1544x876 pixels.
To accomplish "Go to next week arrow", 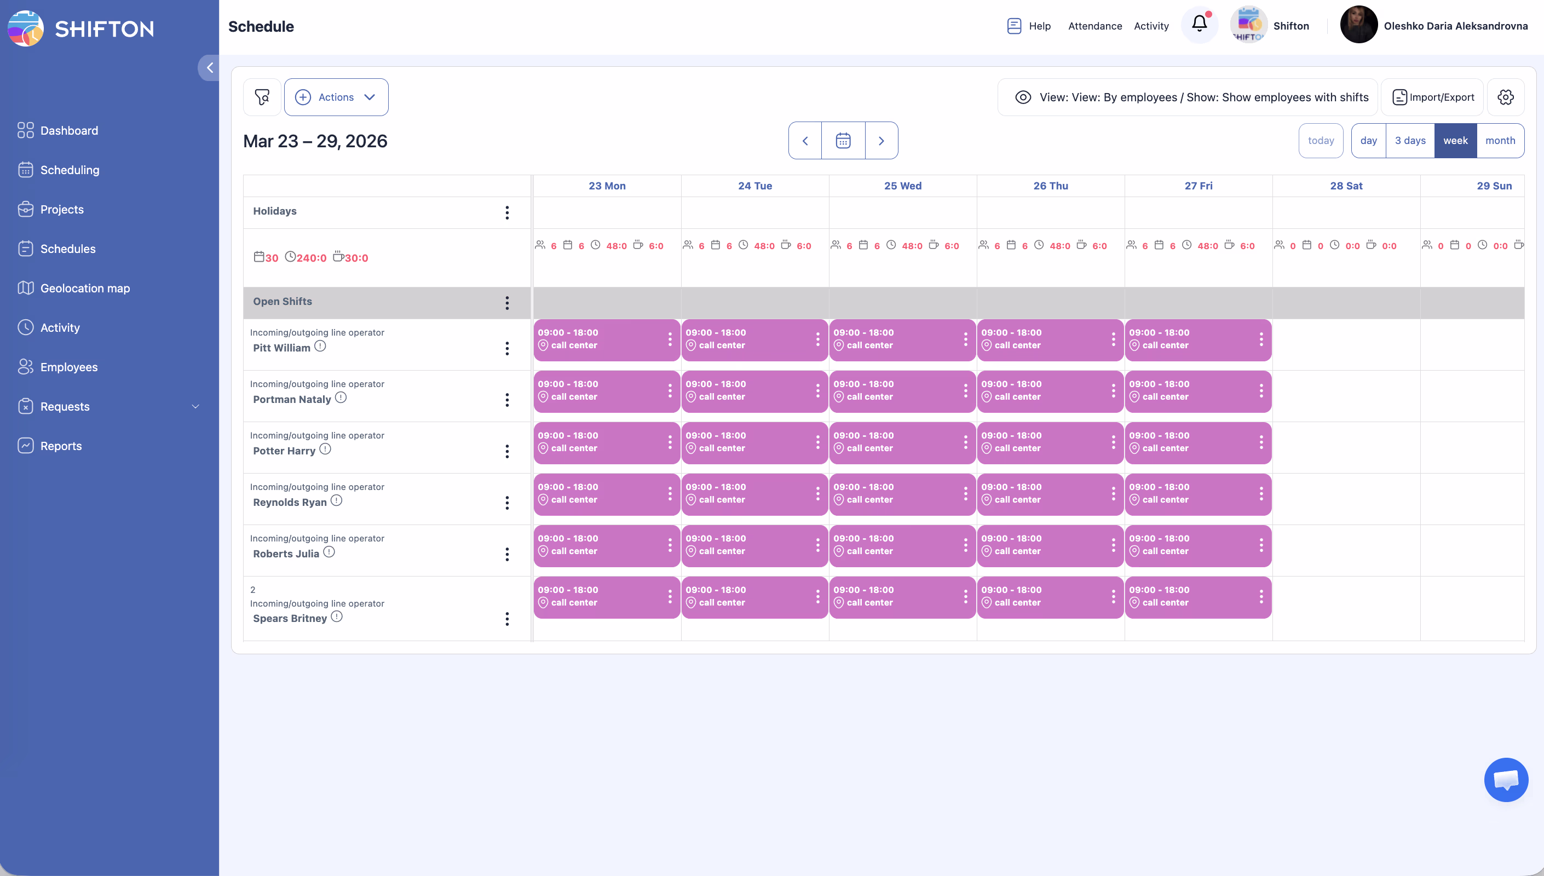I will coord(881,141).
